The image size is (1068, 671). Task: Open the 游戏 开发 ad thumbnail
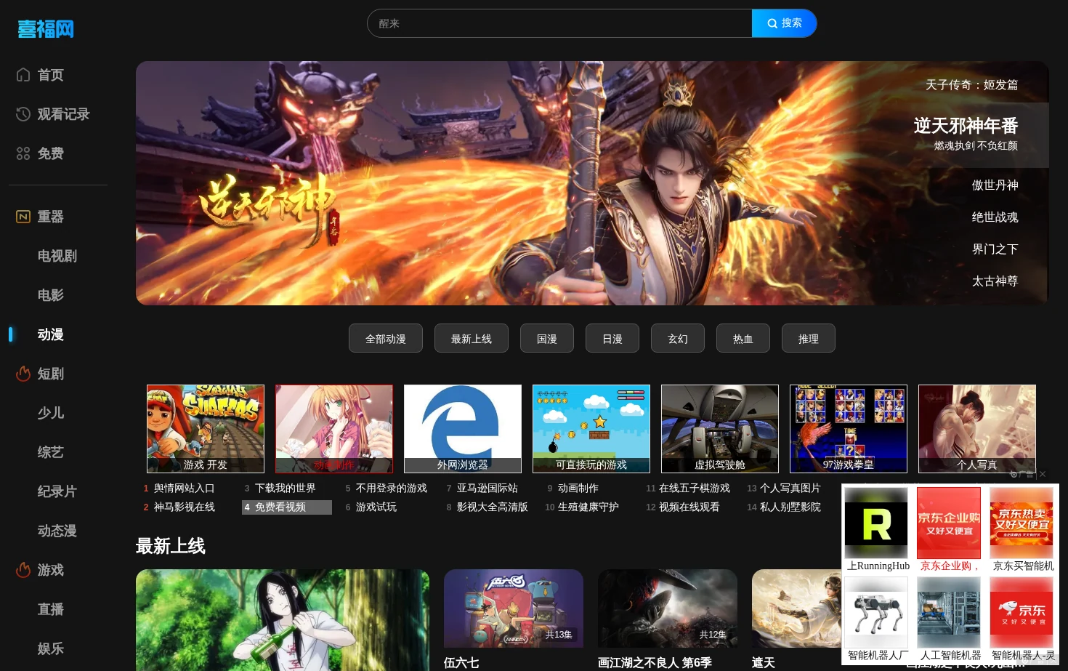point(206,429)
